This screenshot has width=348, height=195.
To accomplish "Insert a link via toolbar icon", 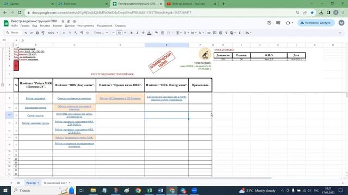I will [x=209, y=32].
